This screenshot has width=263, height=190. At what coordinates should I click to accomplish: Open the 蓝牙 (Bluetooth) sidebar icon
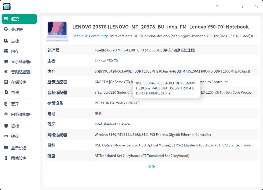[x=6, y=104]
